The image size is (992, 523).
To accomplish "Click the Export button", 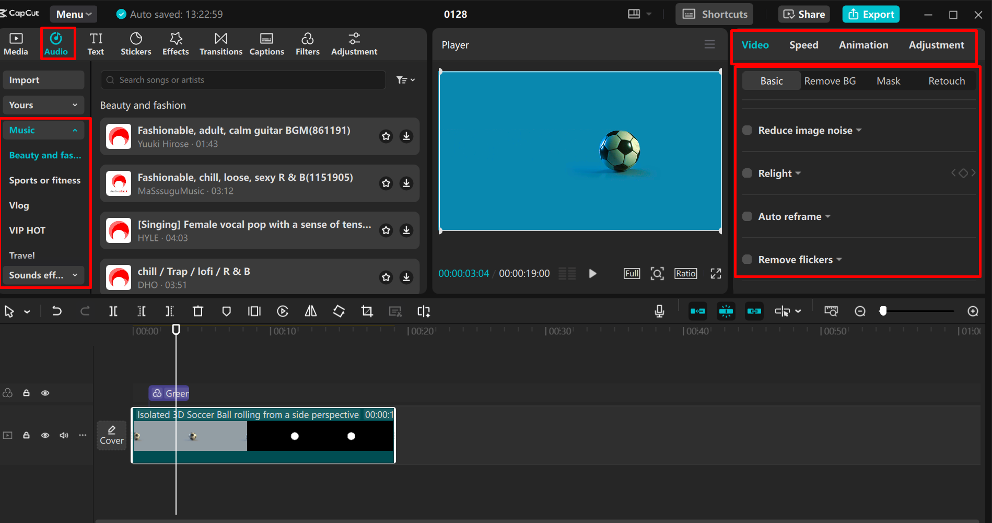I will (870, 14).
